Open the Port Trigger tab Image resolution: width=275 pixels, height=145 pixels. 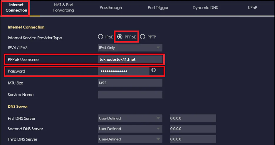[158, 8]
